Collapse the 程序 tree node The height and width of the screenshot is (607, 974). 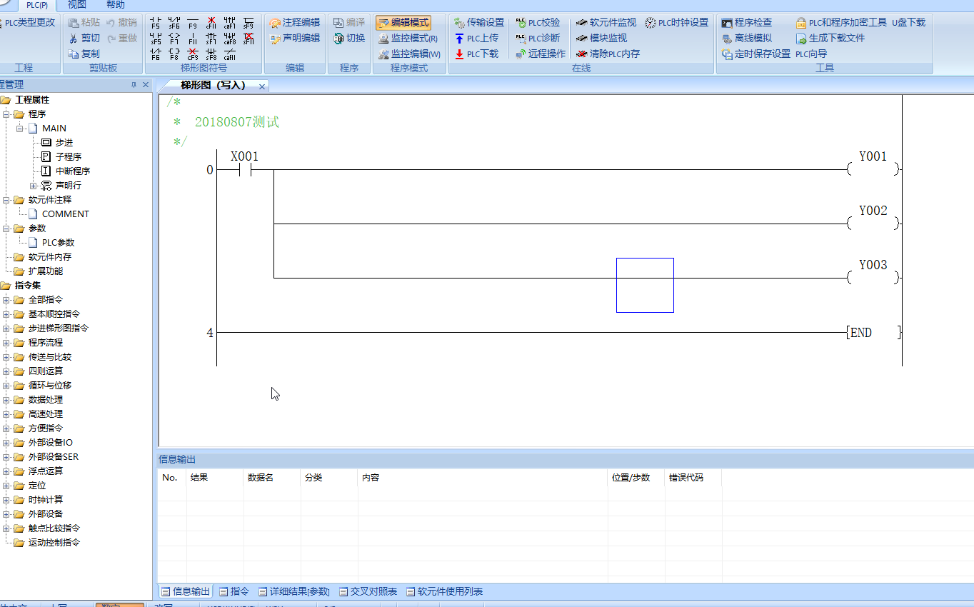pyautogui.click(x=6, y=114)
